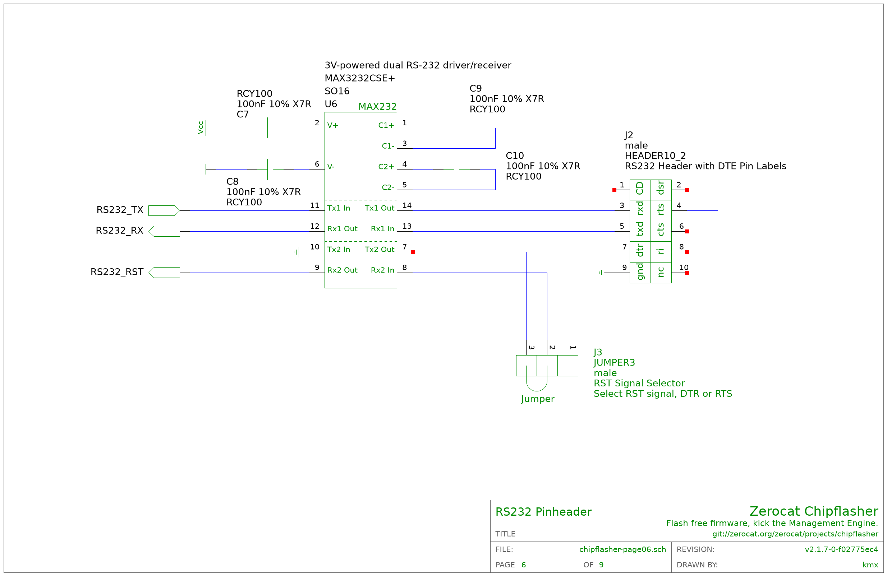This screenshot has width=887, height=576.
Task: Click capacitor C9 symbol on C1+ line
Action: tap(456, 128)
